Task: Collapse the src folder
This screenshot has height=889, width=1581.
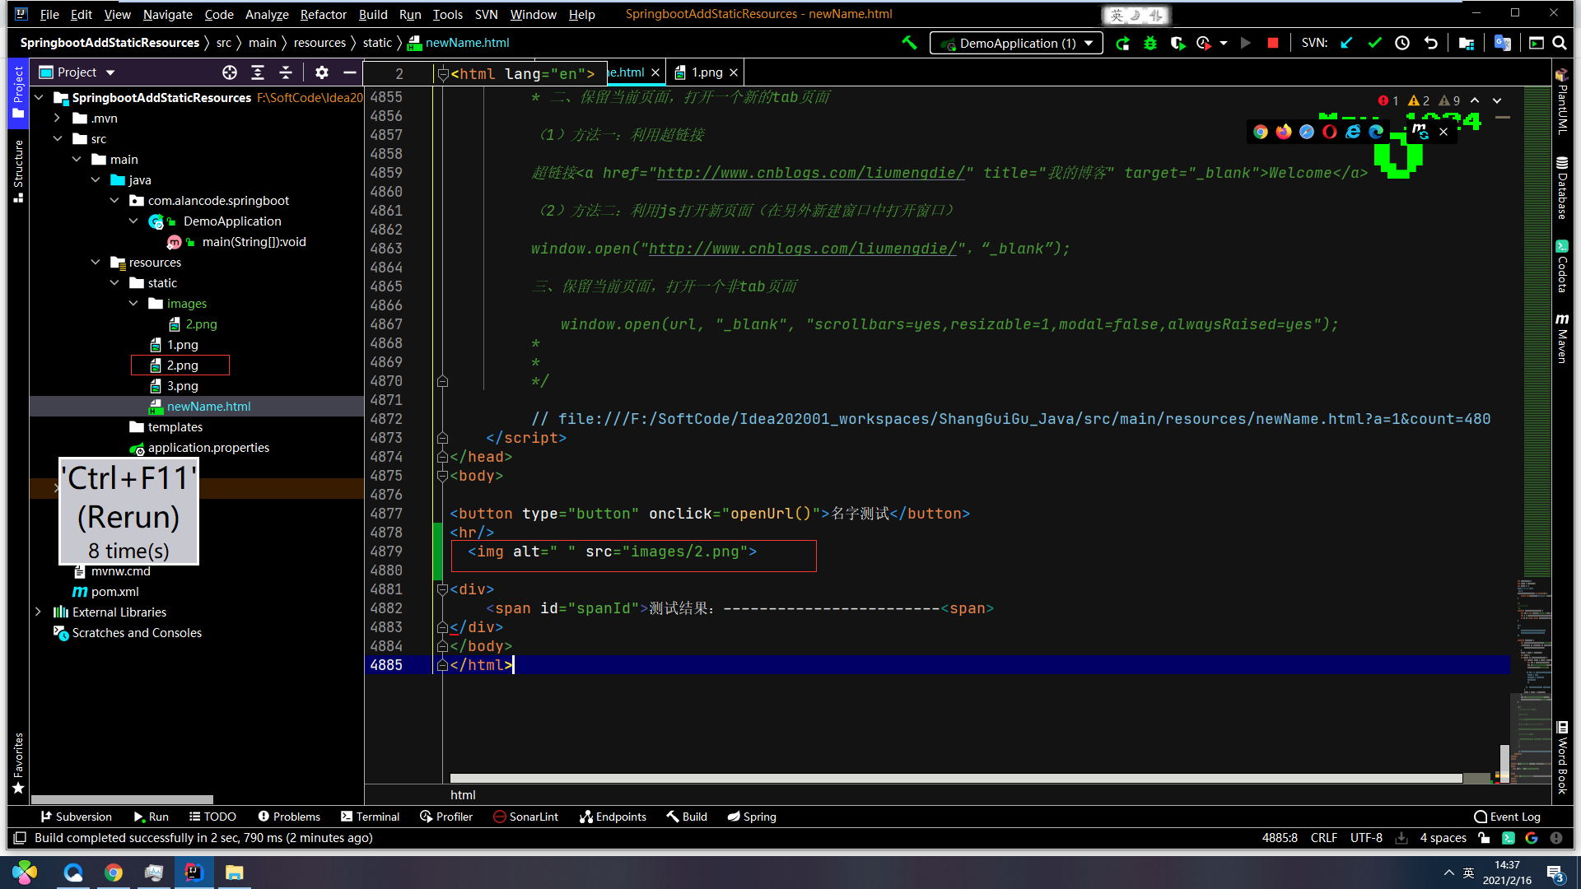Action: tap(58, 139)
